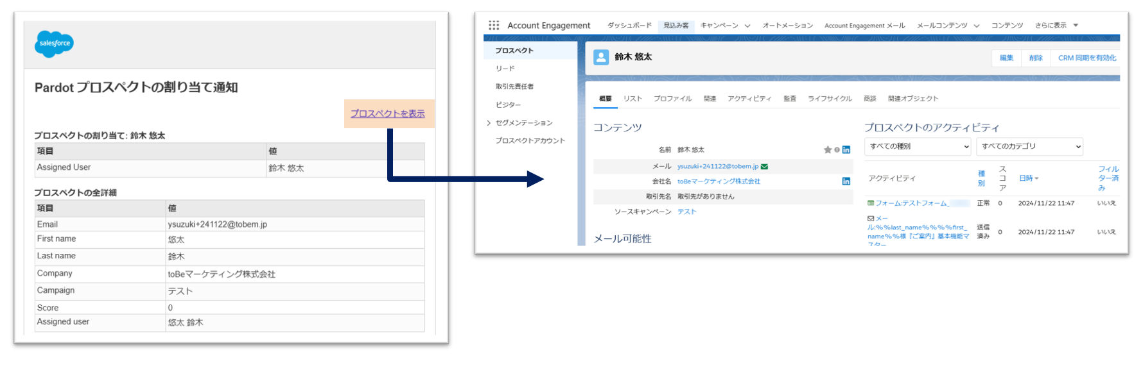
Task: Click the info icon next to the star
Action: [x=837, y=150]
